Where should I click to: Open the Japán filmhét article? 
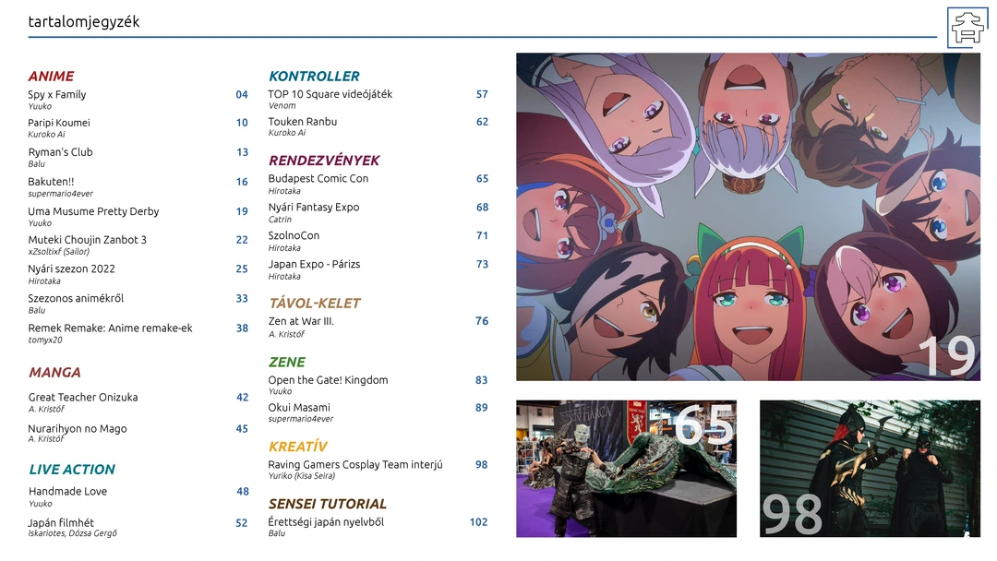pos(61,523)
